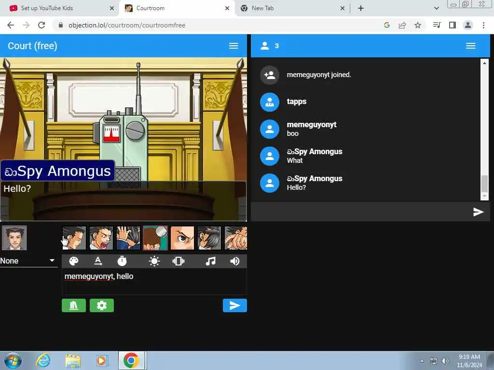Open a new browser tab with plus
Image resolution: width=494 pixels, height=370 pixels.
[x=361, y=9]
